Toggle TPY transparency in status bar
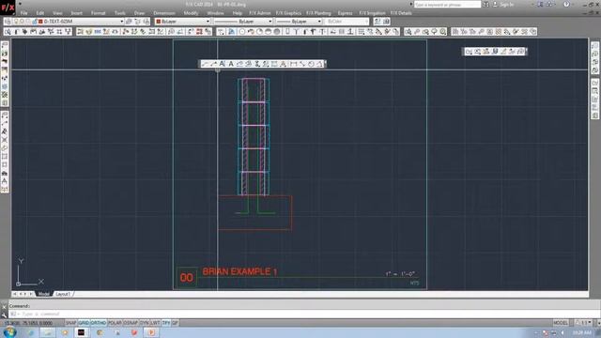 click(x=166, y=323)
